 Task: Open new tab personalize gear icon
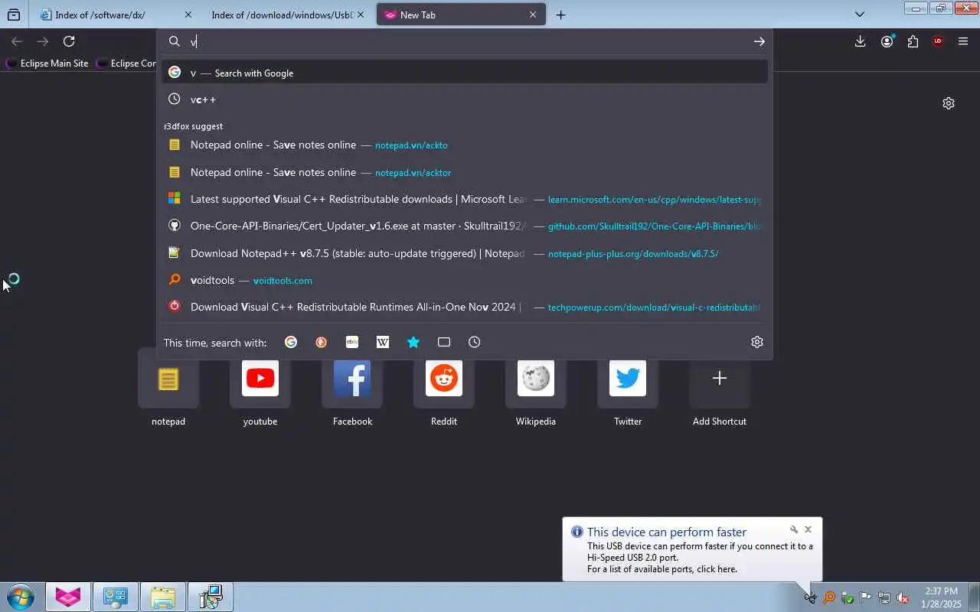949,103
